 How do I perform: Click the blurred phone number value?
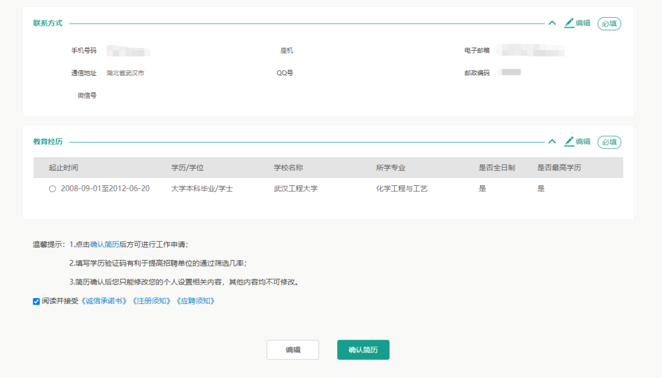pyautogui.click(x=128, y=51)
